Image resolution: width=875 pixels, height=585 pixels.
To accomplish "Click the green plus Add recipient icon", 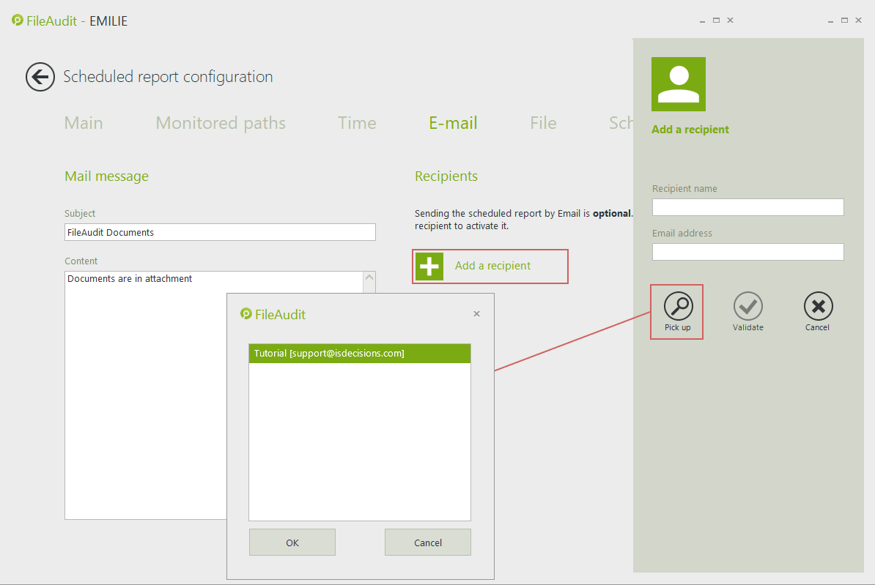I will click(429, 266).
